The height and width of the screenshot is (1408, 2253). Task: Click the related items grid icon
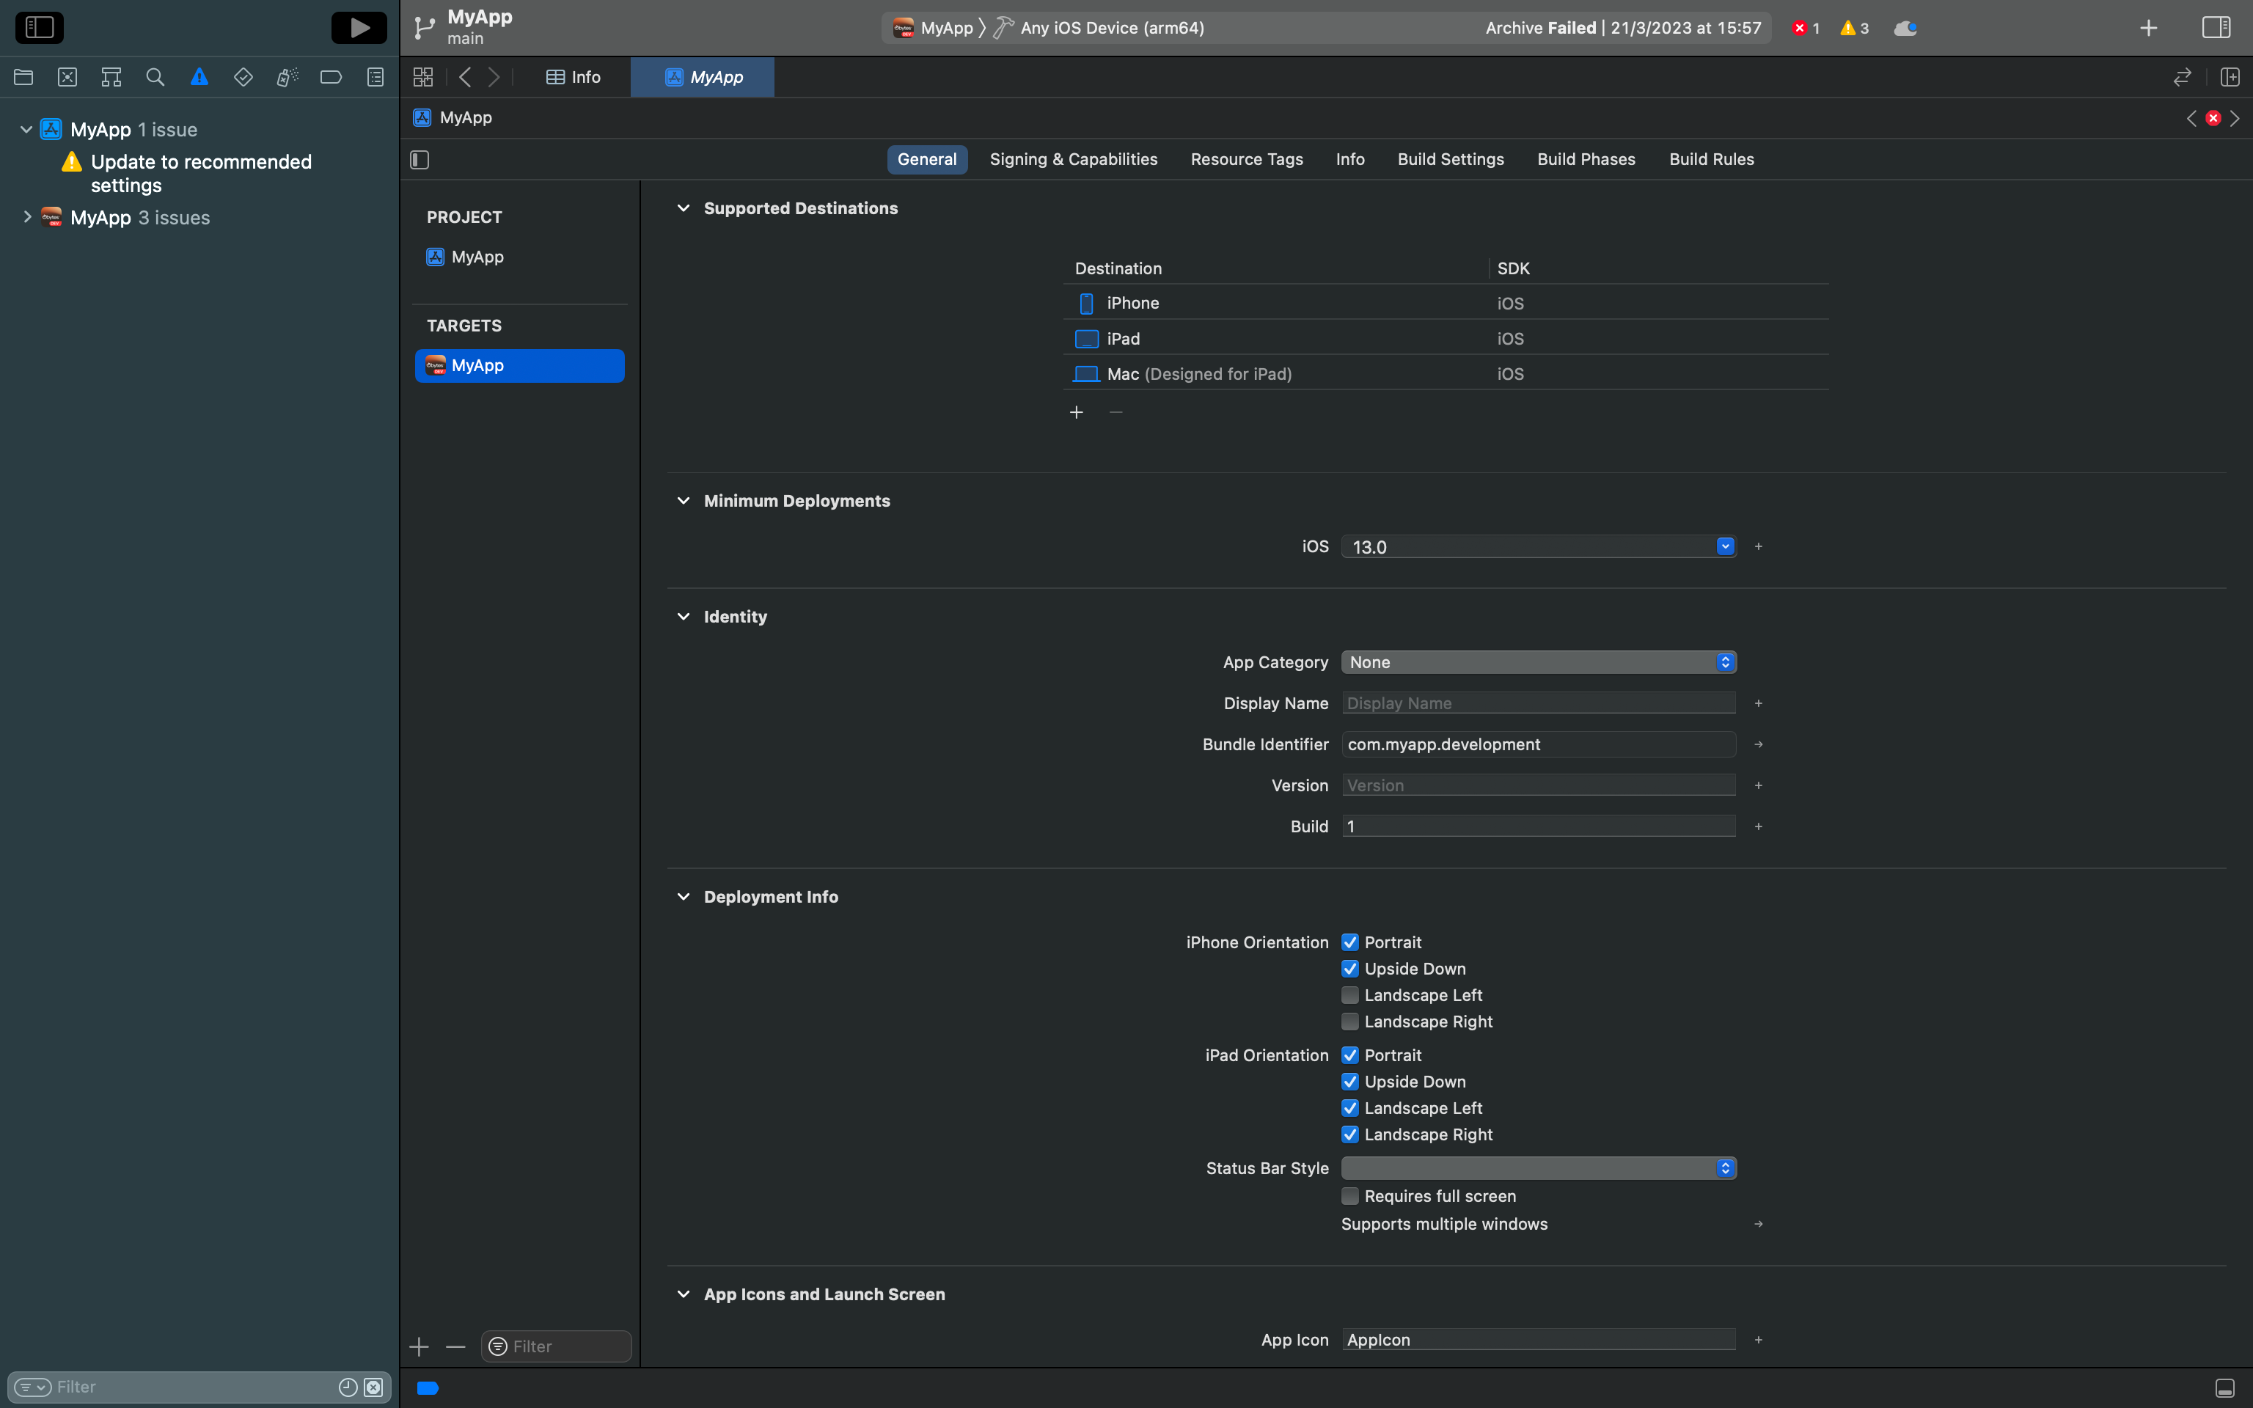click(x=422, y=77)
